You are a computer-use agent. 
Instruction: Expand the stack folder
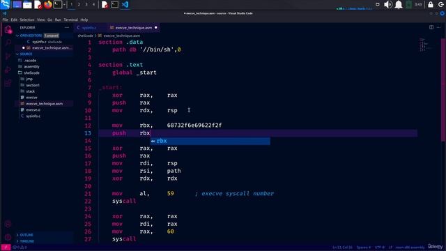[31, 91]
